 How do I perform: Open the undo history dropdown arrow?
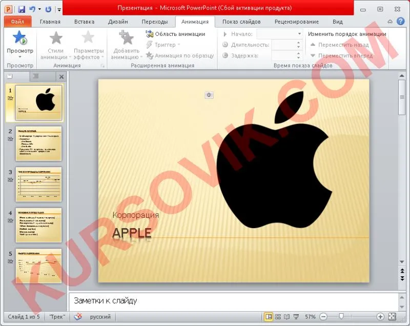(x=39, y=9)
